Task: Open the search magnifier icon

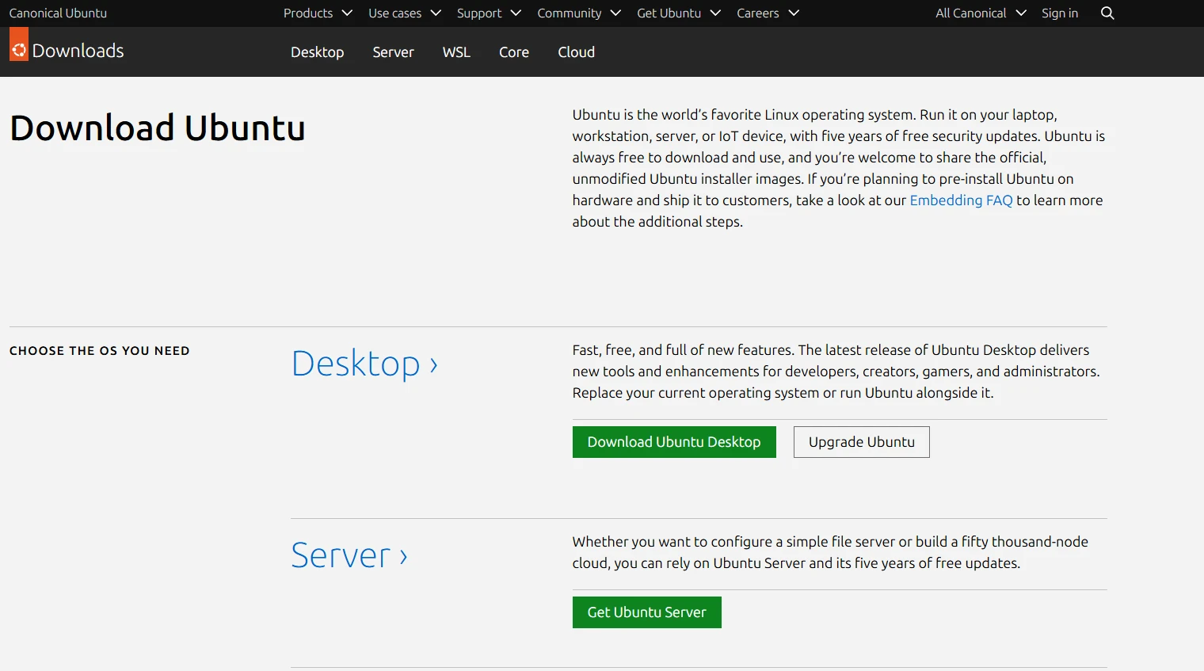Action: pos(1107,13)
